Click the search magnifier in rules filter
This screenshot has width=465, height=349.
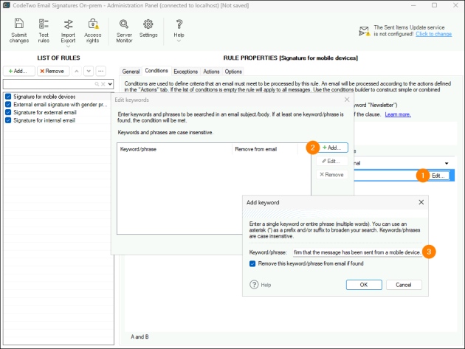(x=97, y=84)
